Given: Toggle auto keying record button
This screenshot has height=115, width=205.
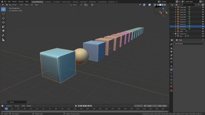Looking at the screenshot, I should pyautogui.click(x=76, y=106).
